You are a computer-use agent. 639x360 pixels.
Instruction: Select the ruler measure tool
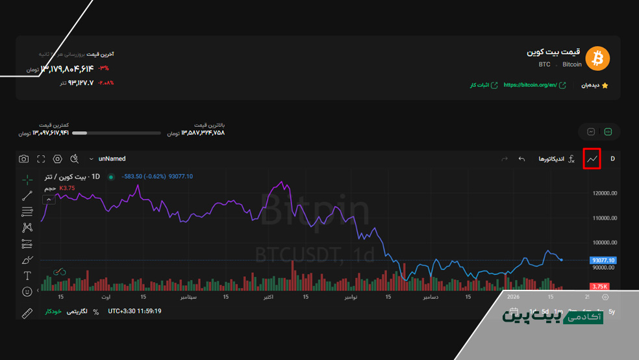click(27, 313)
